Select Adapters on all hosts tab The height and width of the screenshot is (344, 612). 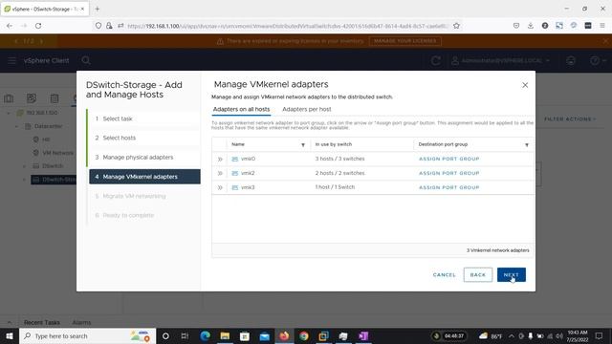click(x=241, y=109)
